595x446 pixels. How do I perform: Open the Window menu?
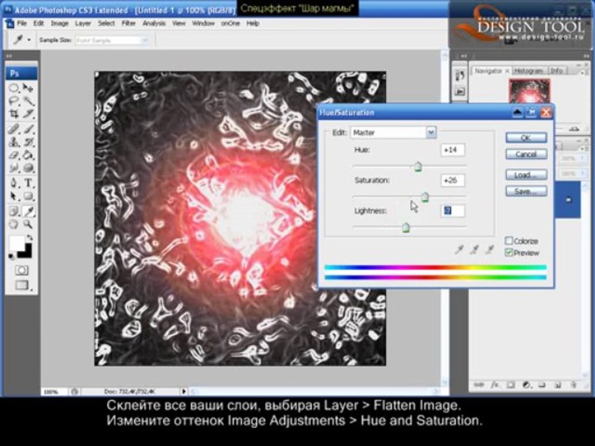click(203, 24)
